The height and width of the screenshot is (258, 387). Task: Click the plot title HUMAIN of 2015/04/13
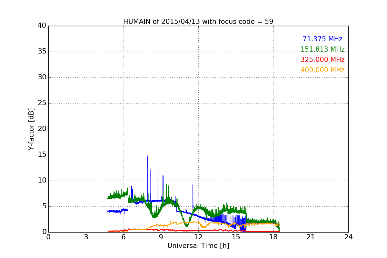[x=198, y=22]
